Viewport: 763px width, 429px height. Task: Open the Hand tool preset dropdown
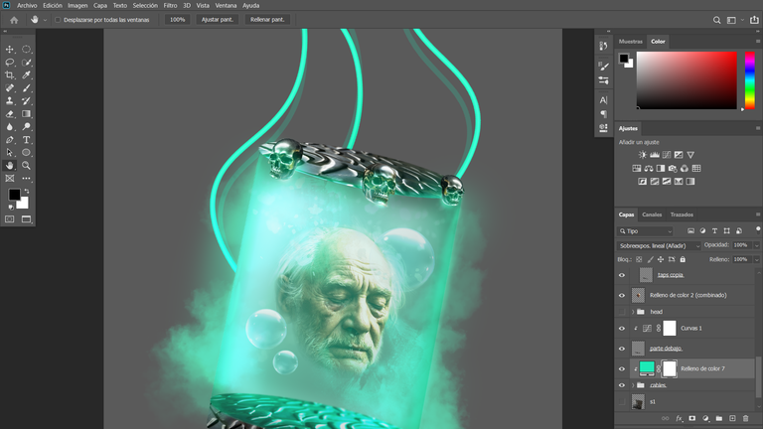click(x=45, y=20)
